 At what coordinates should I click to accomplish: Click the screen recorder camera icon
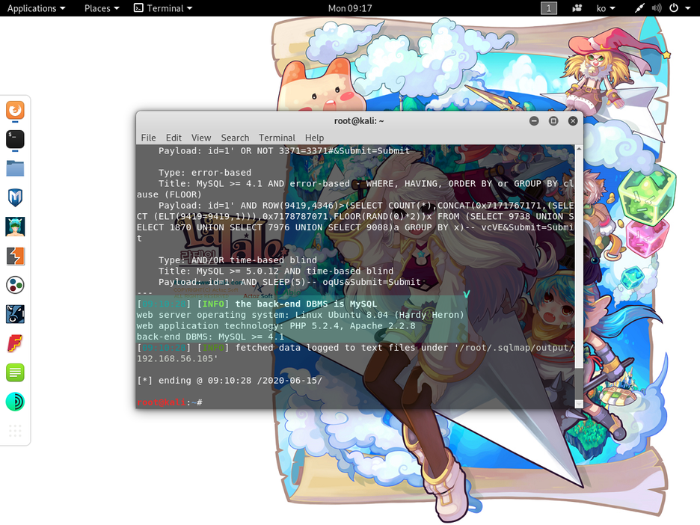(577, 8)
